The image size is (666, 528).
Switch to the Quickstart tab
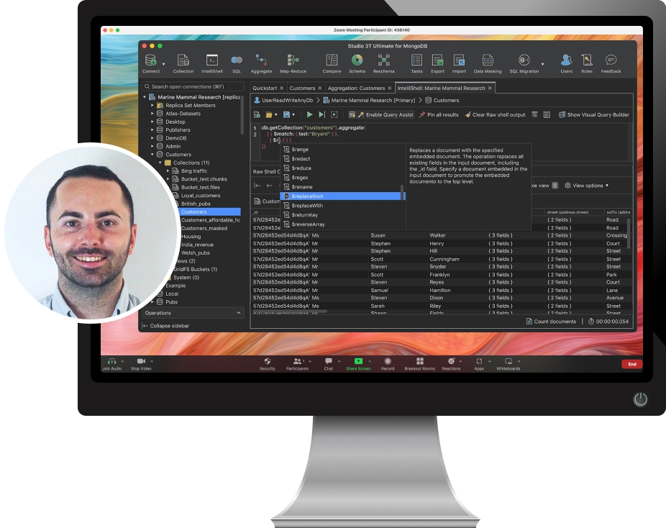click(x=265, y=88)
